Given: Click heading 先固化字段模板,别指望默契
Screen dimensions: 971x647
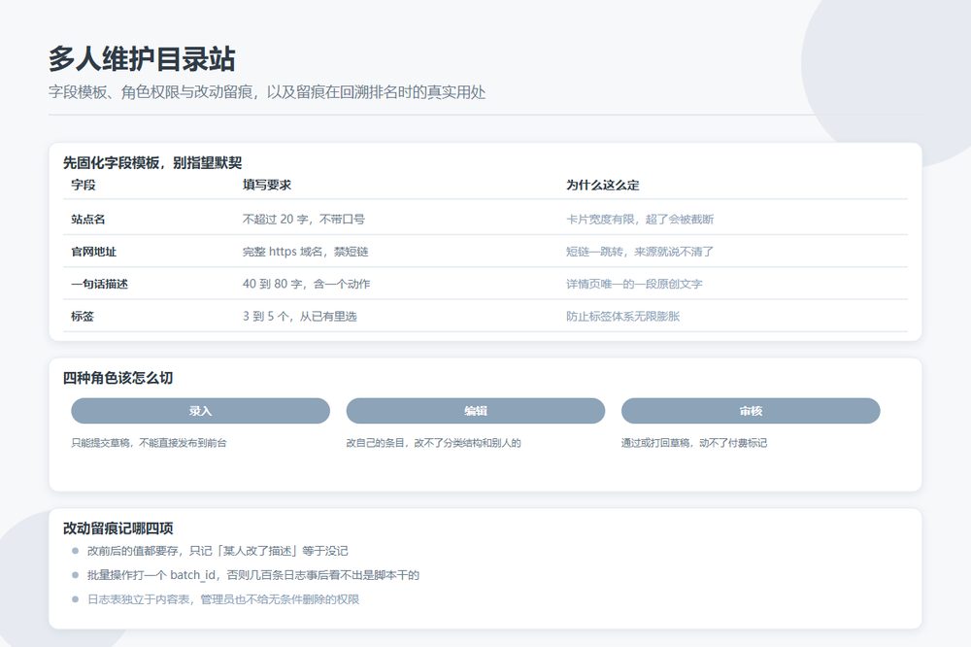Looking at the screenshot, I should click(152, 163).
